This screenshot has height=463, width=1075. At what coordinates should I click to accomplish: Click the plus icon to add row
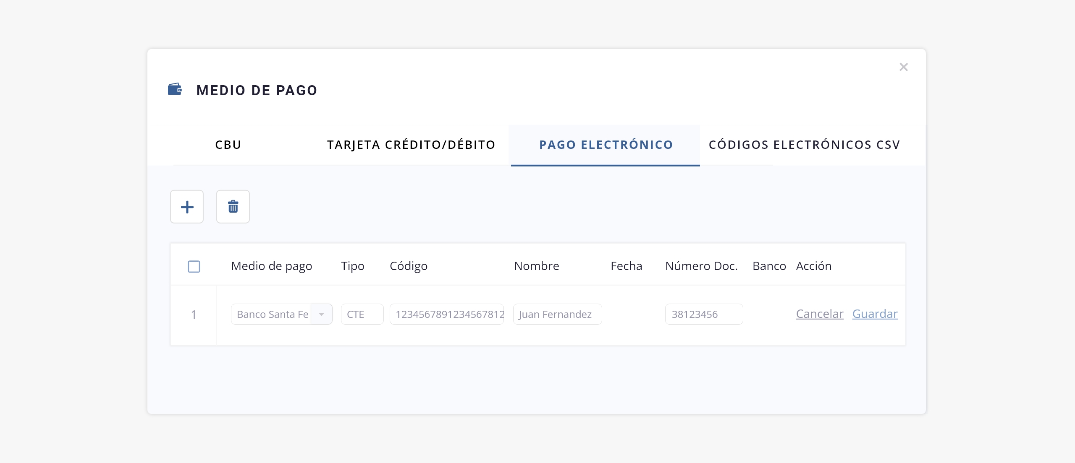(x=187, y=207)
